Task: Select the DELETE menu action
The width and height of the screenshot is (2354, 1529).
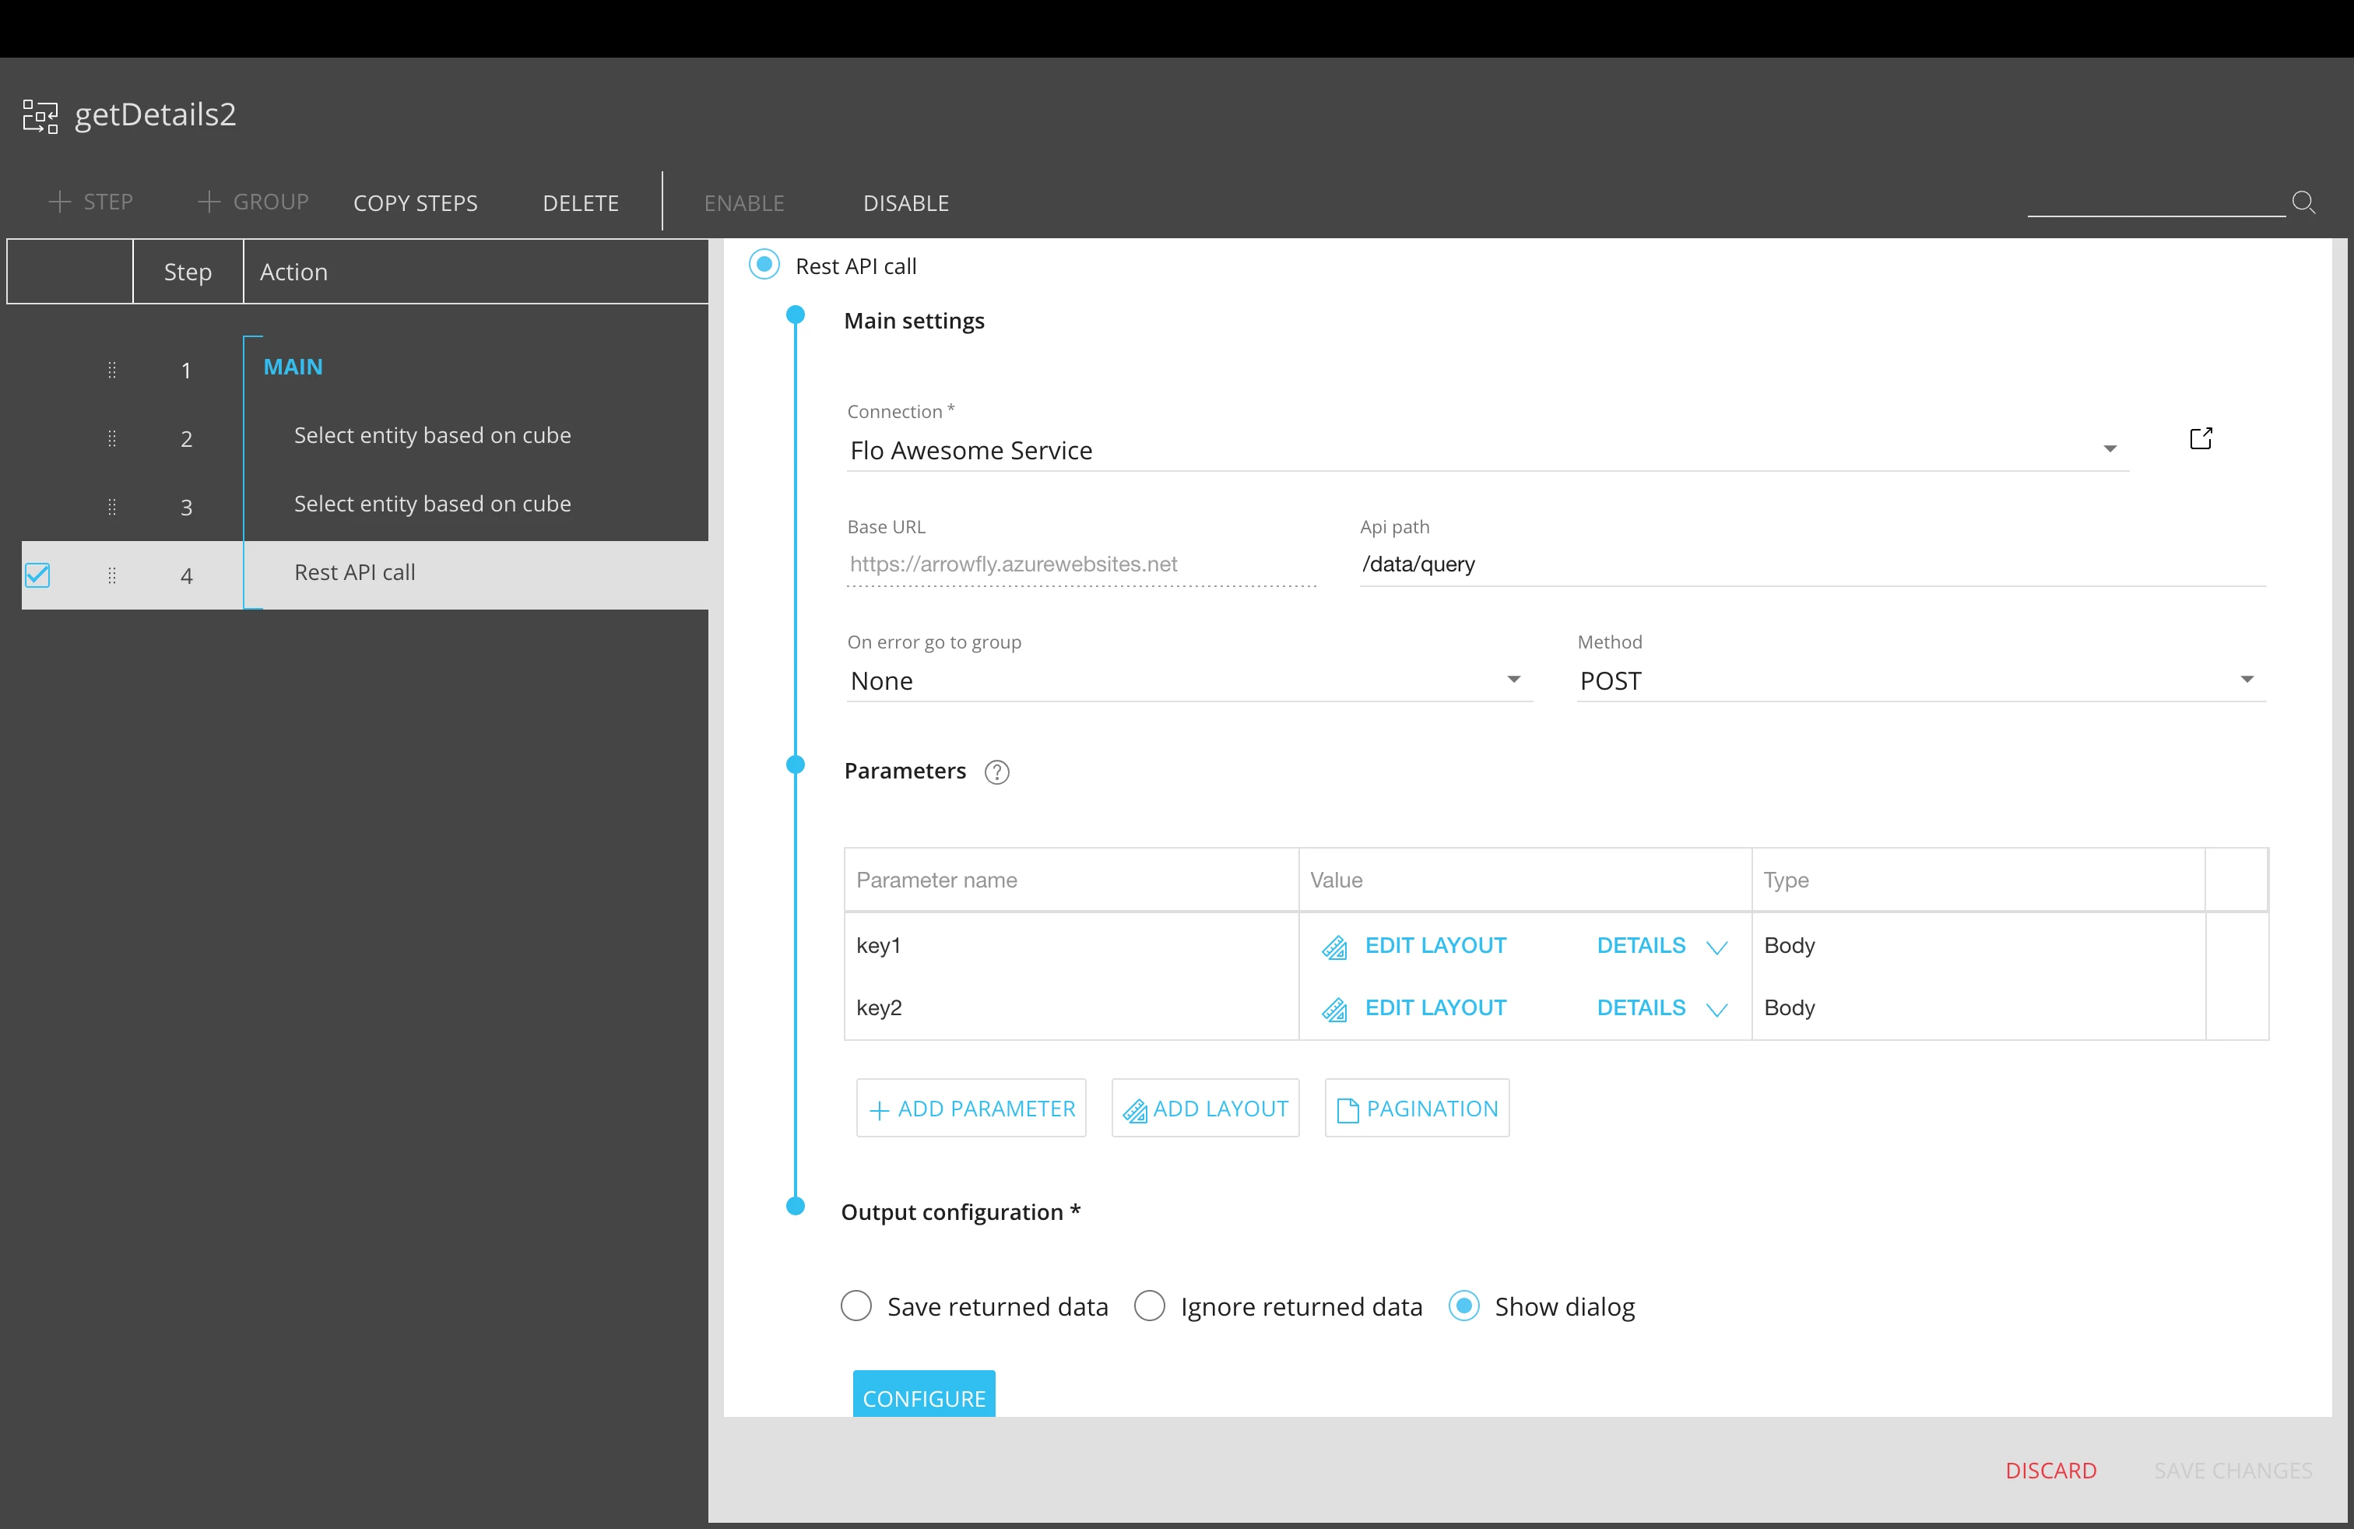Action: pos(578,202)
